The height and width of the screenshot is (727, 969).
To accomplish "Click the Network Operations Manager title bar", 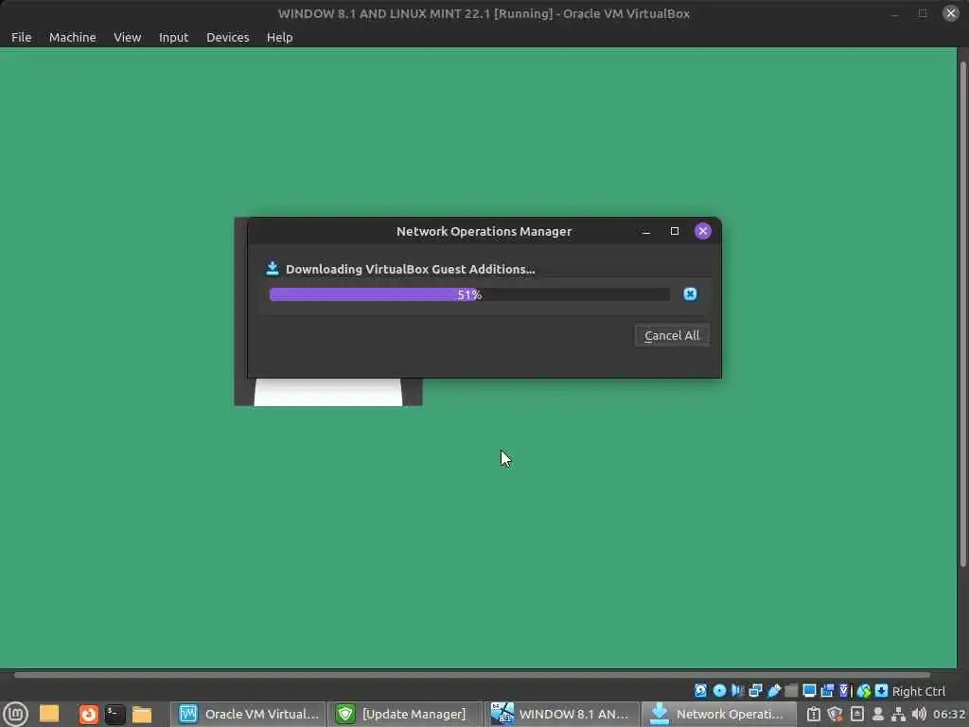I will pyautogui.click(x=484, y=231).
